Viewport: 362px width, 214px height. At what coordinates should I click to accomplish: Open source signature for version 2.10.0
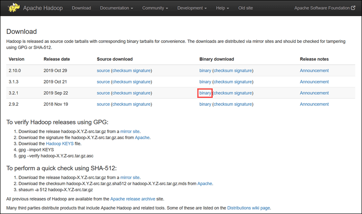pyautogui.click(x=142, y=71)
